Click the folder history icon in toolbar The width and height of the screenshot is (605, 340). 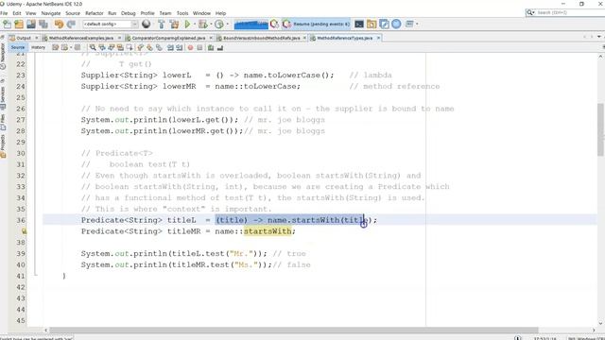pos(372,25)
